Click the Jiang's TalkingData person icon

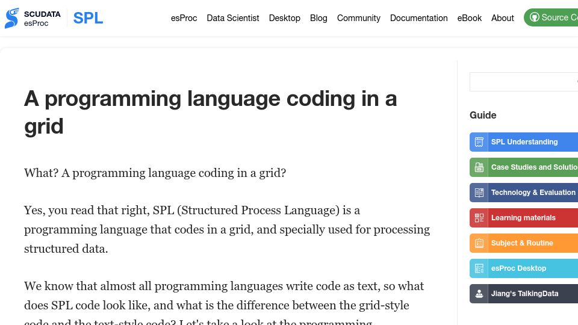pyautogui.click(x=479, y=294)
